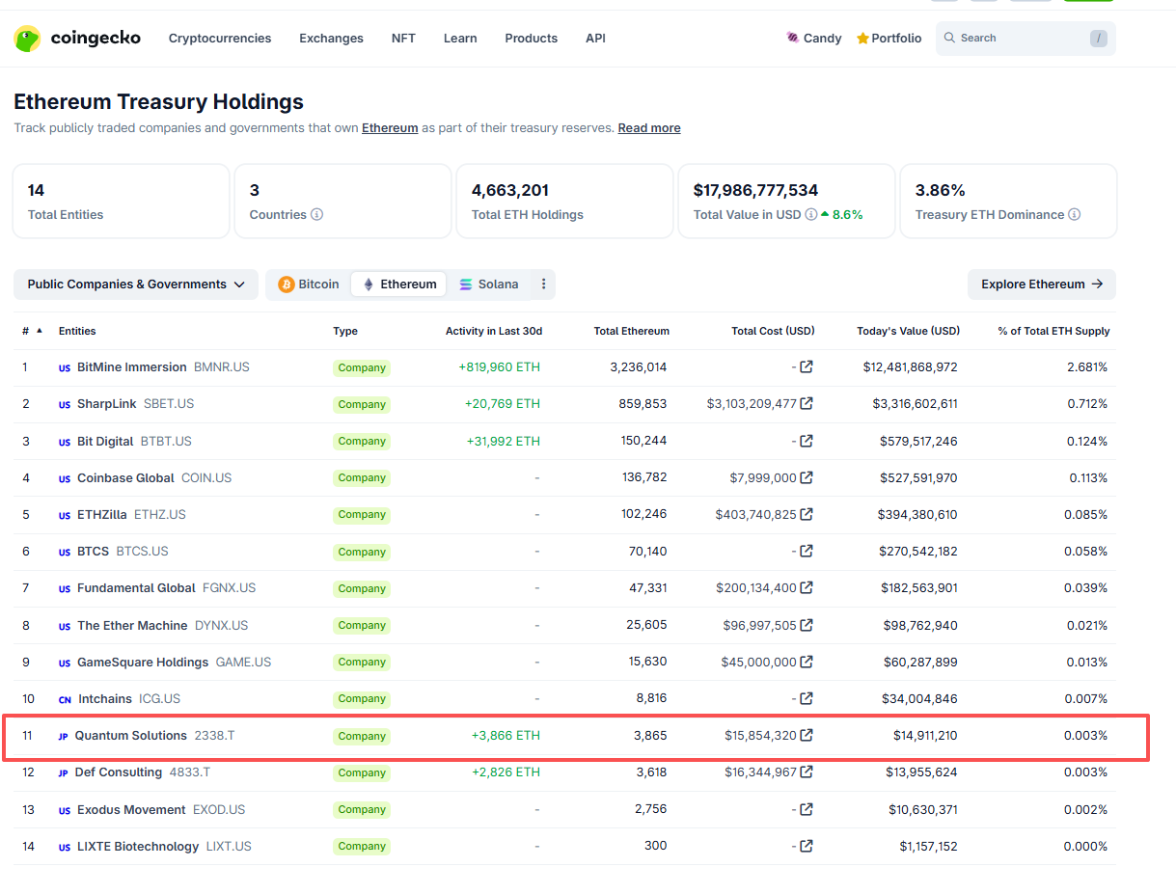1176x894 pixels.
Task: Click the Explore Ethereum button
Action: tap(1041, 284)
